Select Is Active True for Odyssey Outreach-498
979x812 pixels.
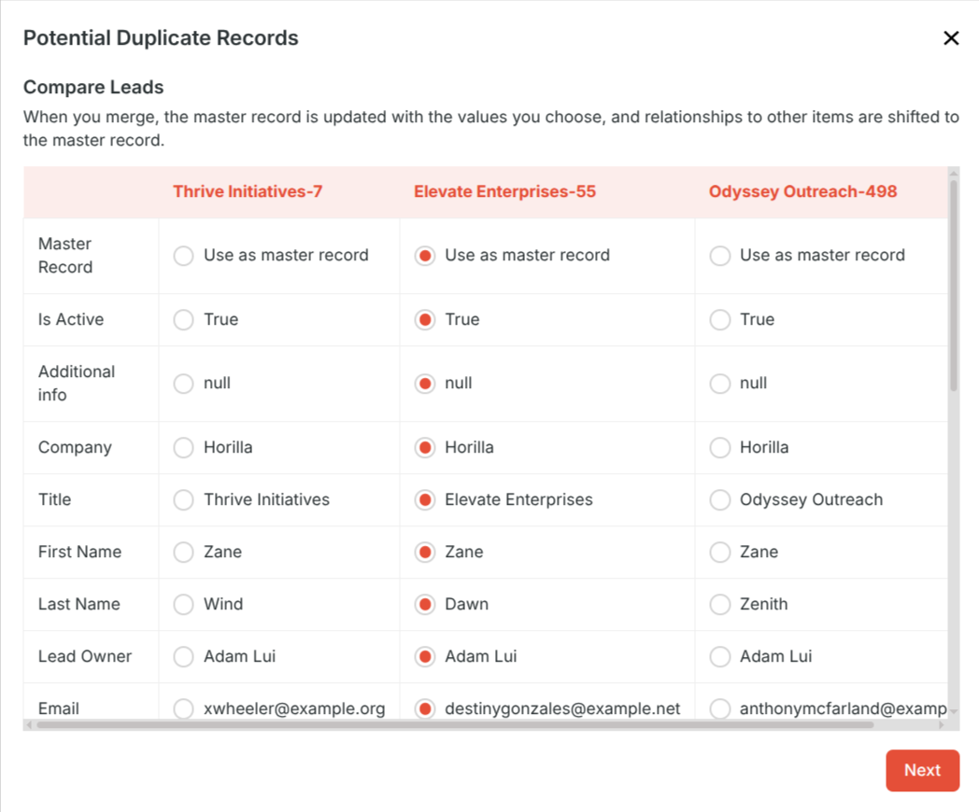[x=720, y=320]
